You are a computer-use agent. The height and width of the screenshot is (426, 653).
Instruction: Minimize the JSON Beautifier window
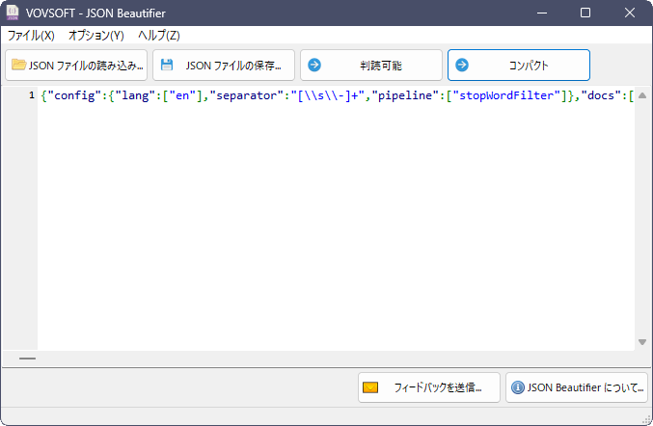tap(542, 13)
